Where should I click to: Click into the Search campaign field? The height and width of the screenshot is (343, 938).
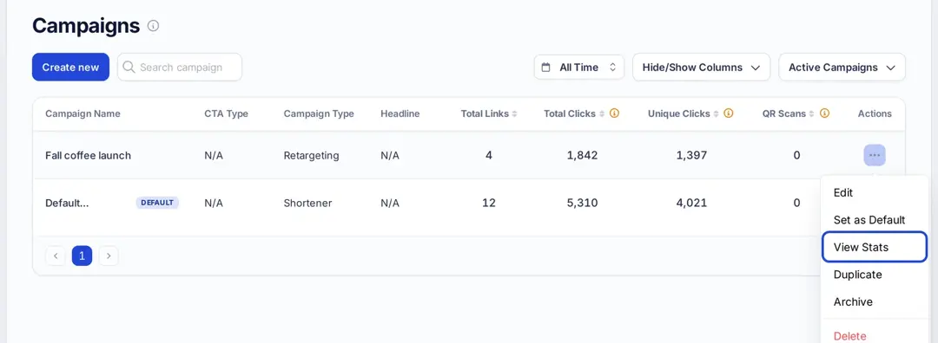point(180,67)
